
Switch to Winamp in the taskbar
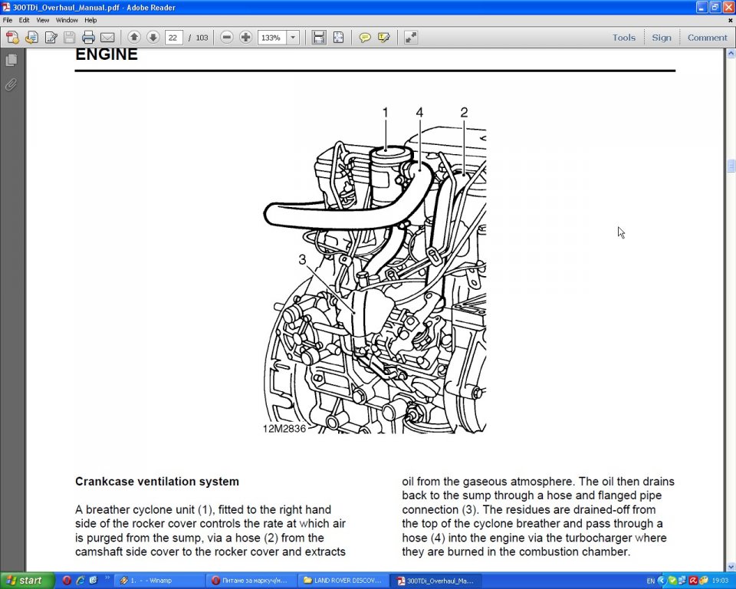[159, 581]
